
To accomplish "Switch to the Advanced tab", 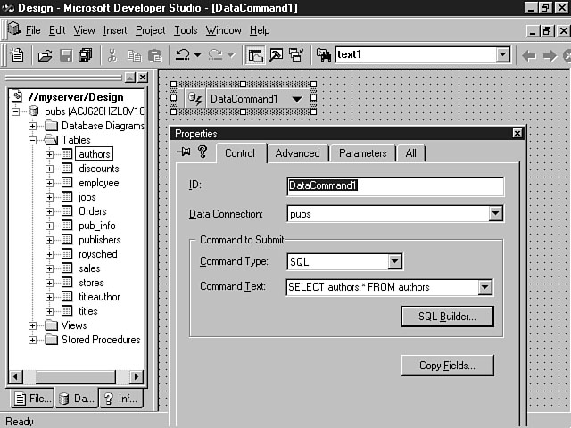I will 297,153.
